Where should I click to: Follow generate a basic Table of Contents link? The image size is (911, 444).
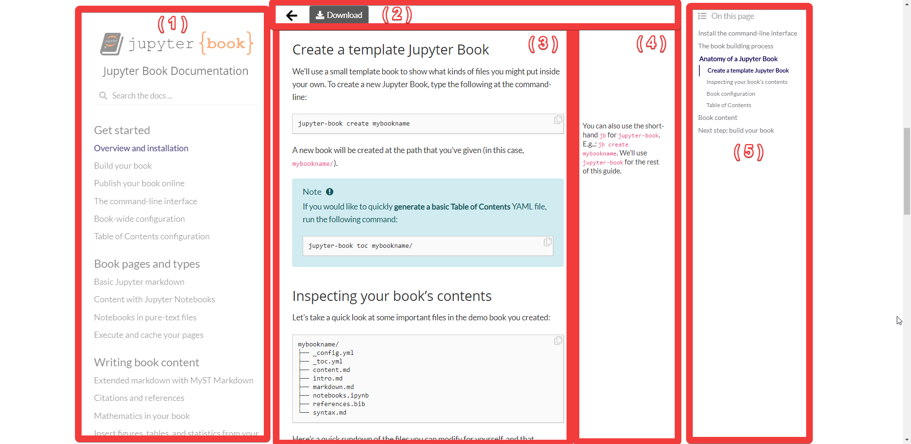click(x=452, y=207)
